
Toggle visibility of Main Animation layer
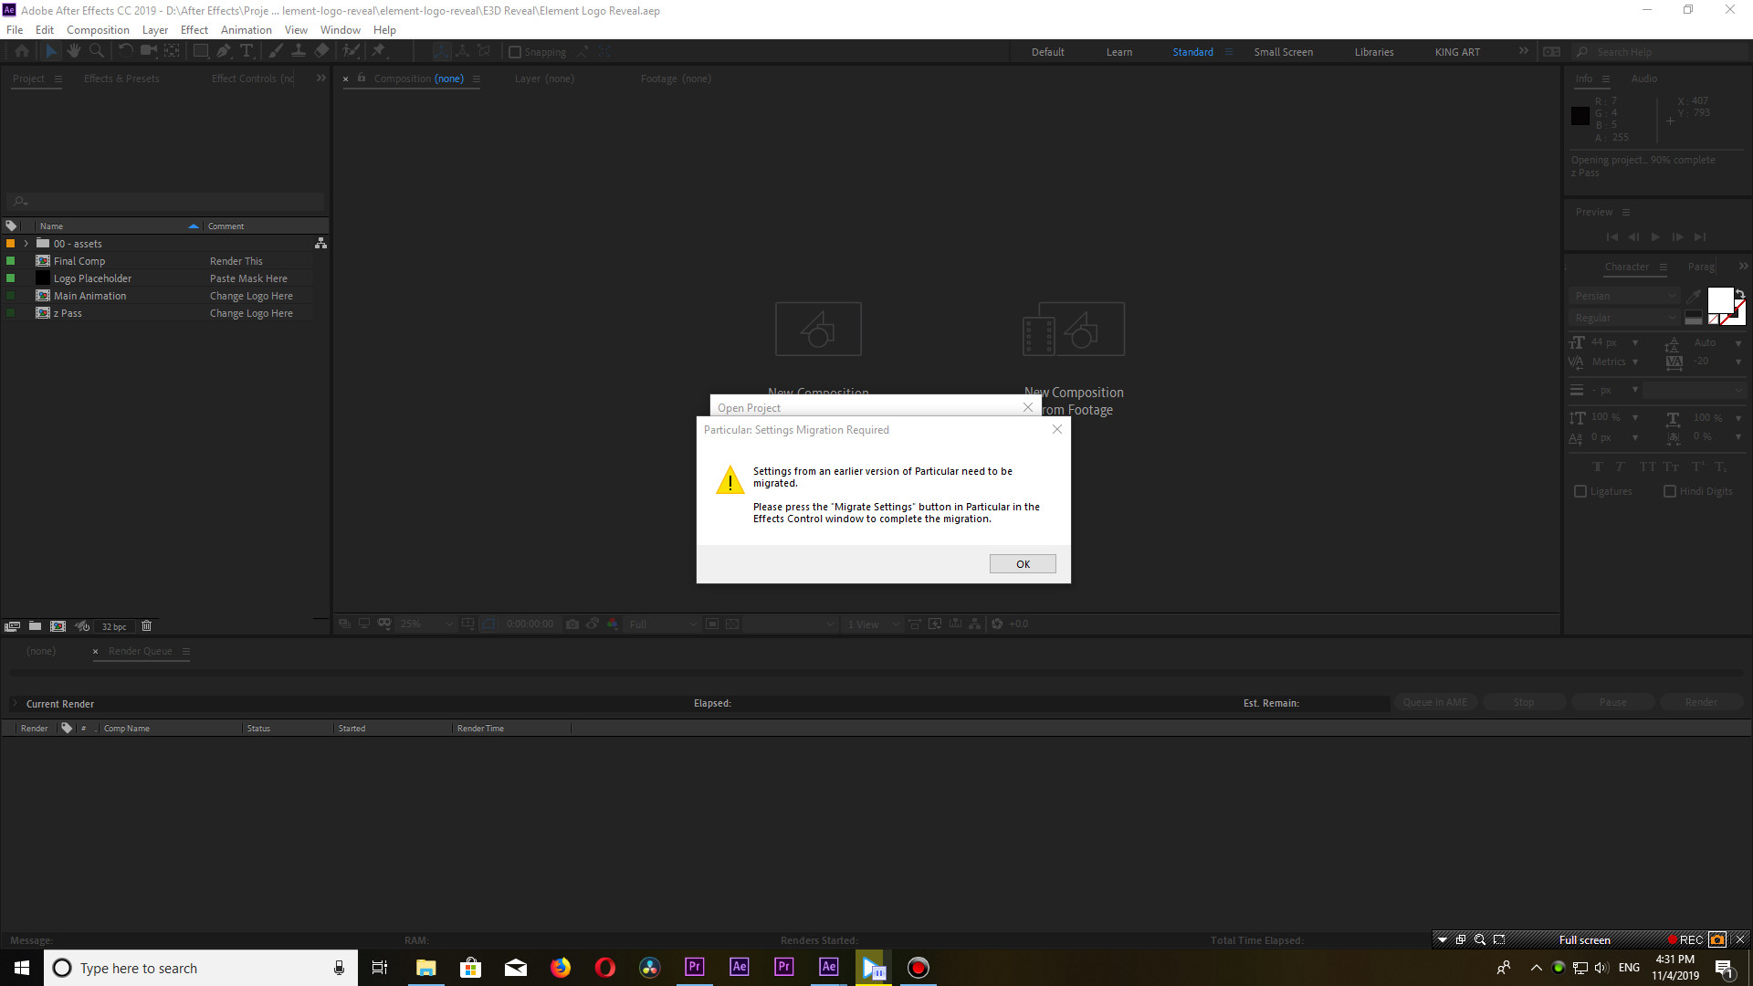[8, 296]
